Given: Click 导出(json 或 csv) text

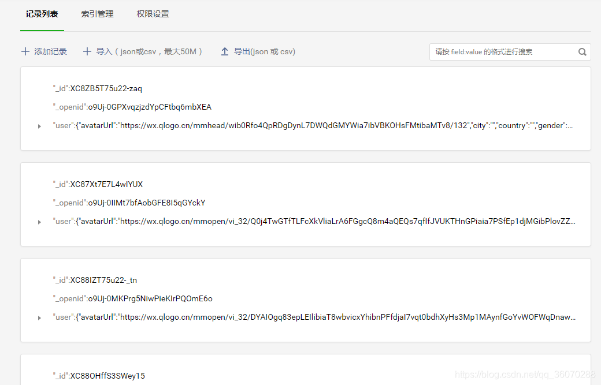Looking at the screenshot, I should tap(265, 52).
